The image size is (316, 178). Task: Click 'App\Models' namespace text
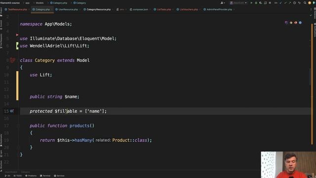point(57,24)
